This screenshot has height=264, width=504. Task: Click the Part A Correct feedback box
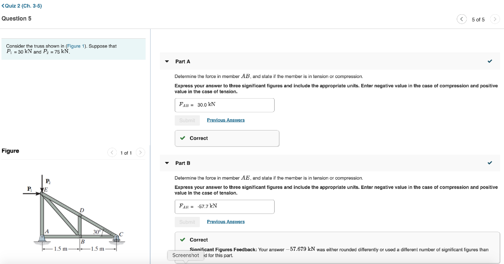tap(227, 138)
